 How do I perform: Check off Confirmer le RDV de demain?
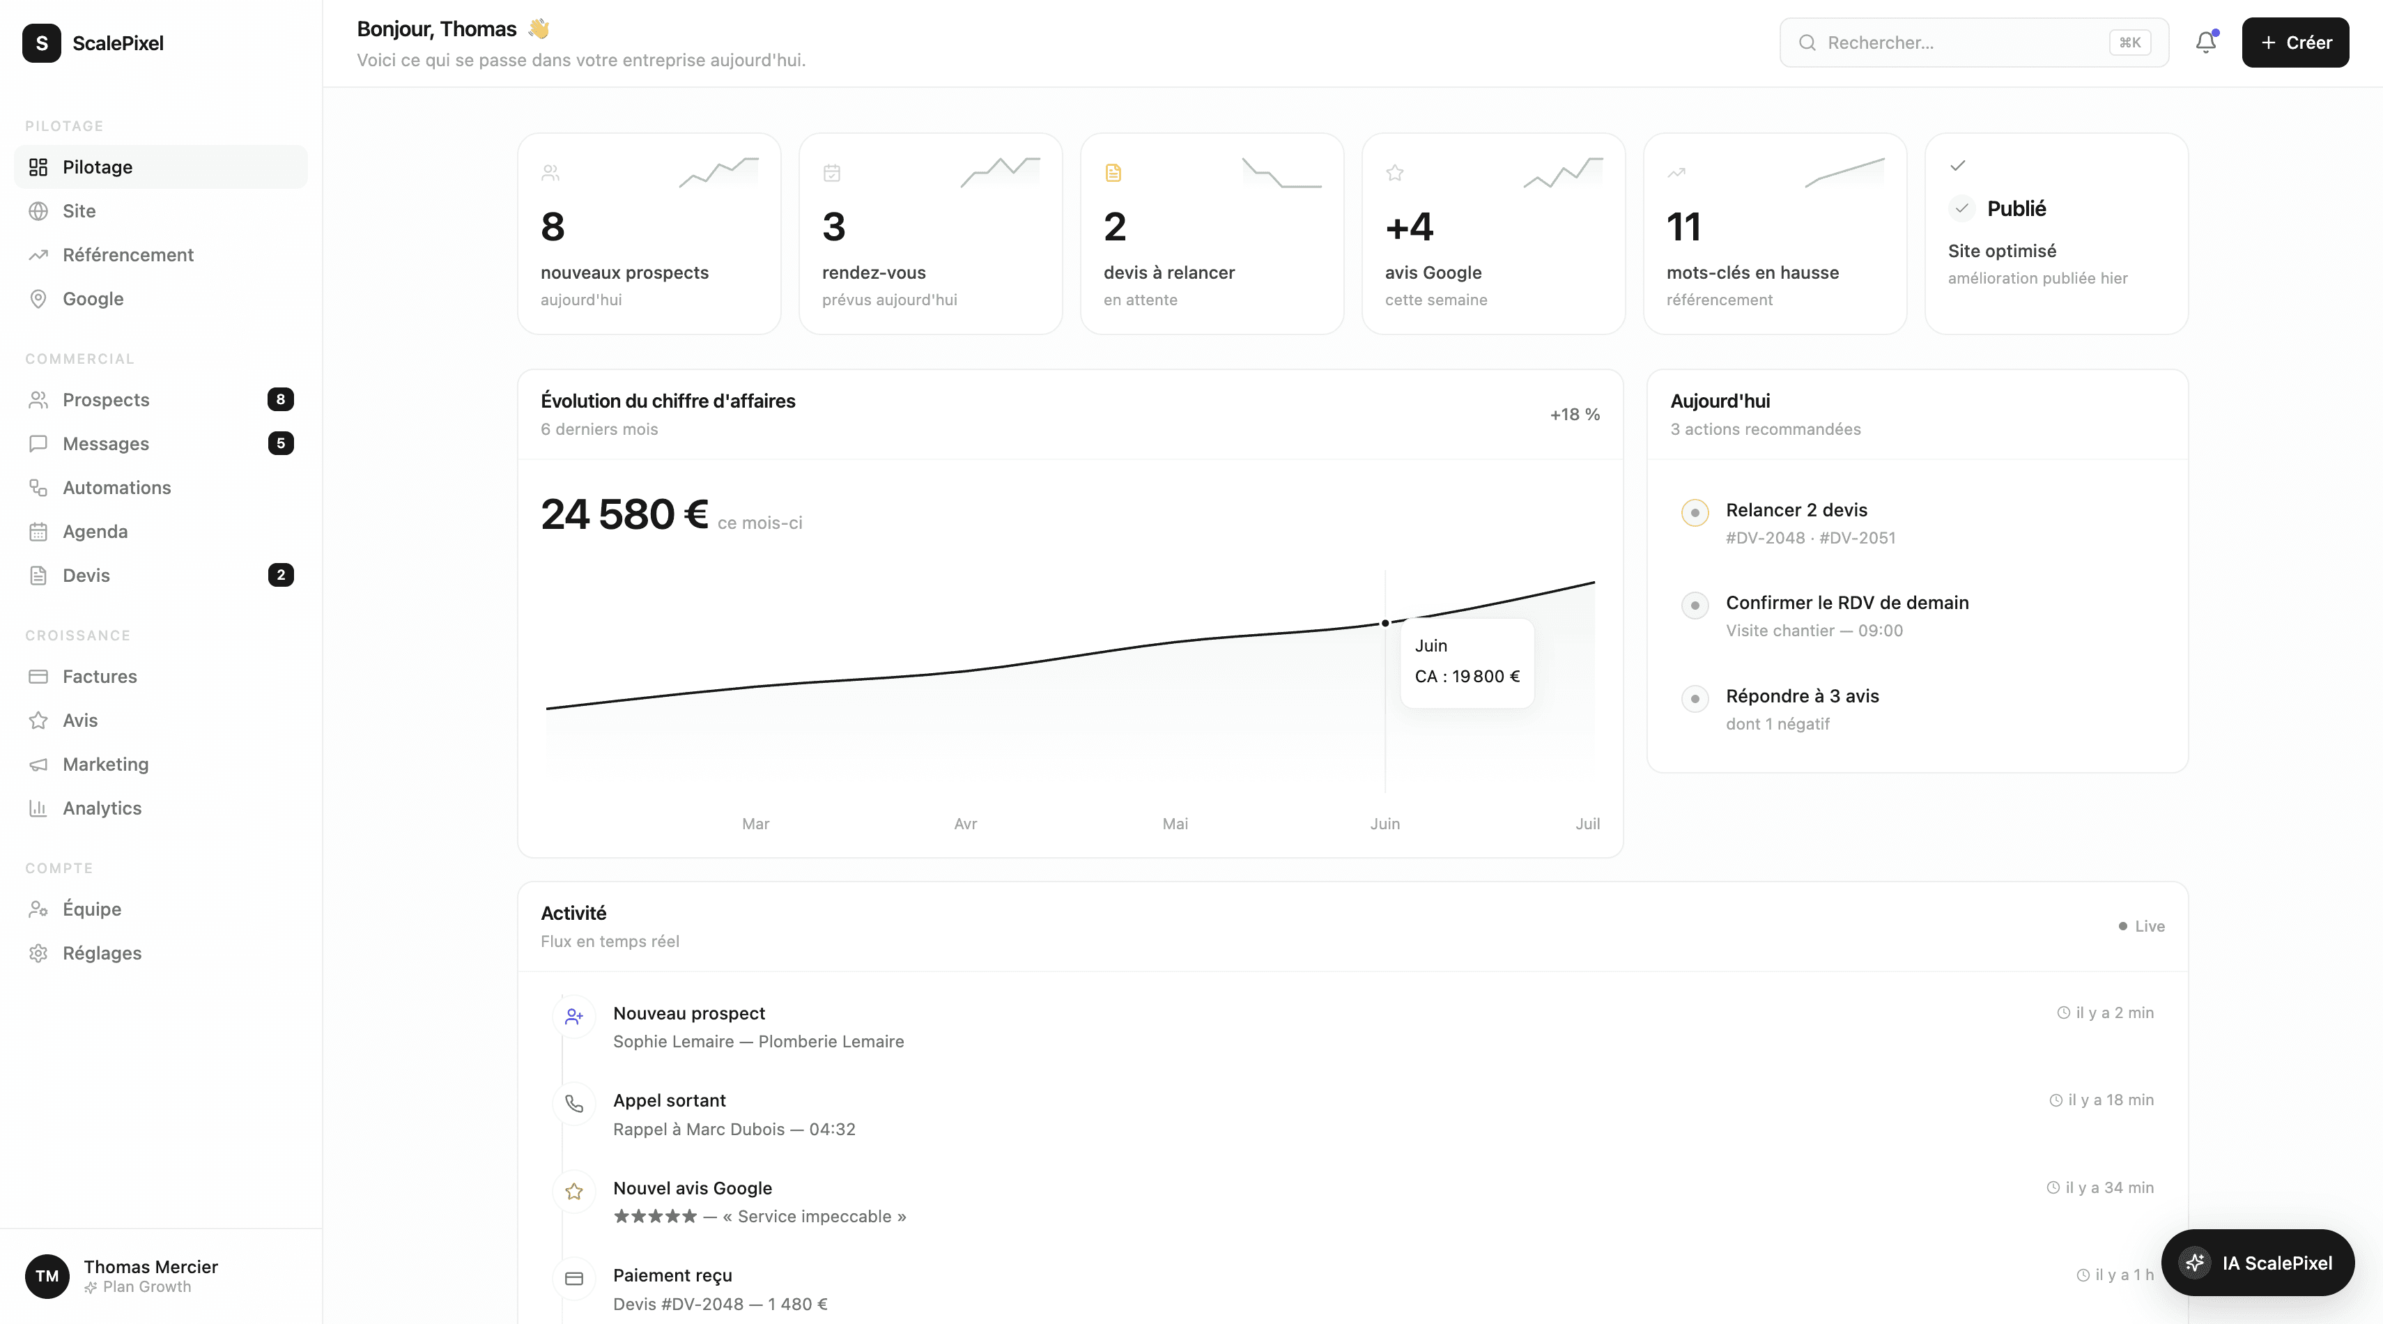1695,606
